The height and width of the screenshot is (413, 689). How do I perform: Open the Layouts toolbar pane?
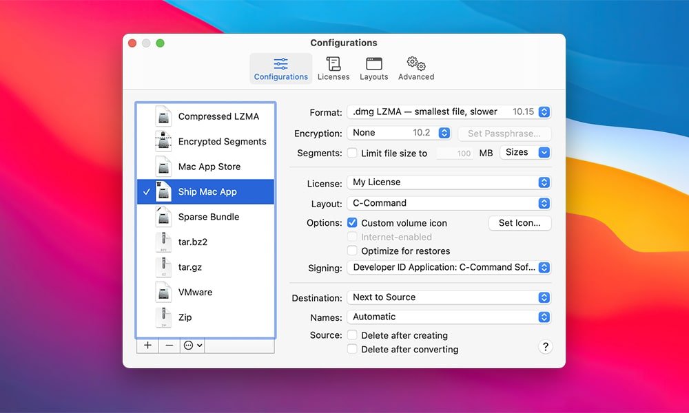373,69
